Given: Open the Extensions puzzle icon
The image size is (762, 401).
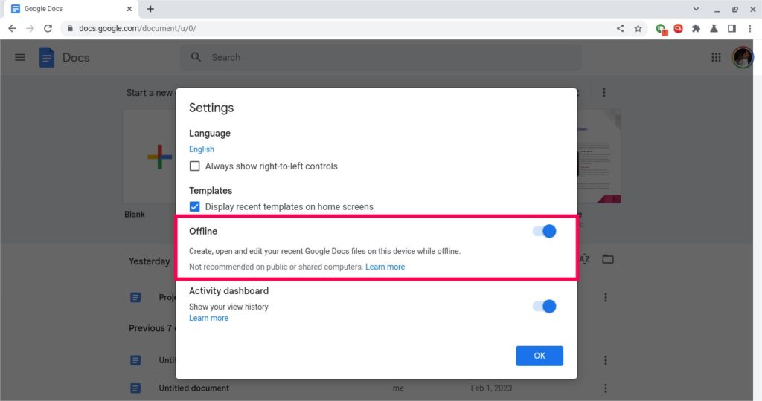Looking at the screenshot, I should [696, 28].
